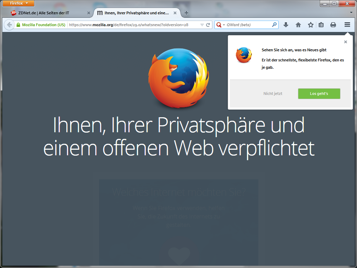Click the green padlock site identity icon
Viewport: 357px width, 268px height.
(x=18, y=25)
